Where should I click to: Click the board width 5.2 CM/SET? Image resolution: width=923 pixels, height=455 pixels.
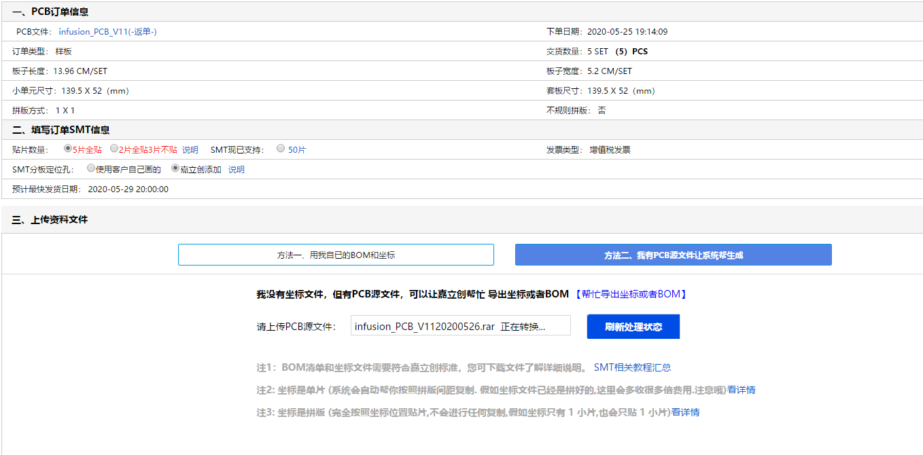click(x=610, y=71)
